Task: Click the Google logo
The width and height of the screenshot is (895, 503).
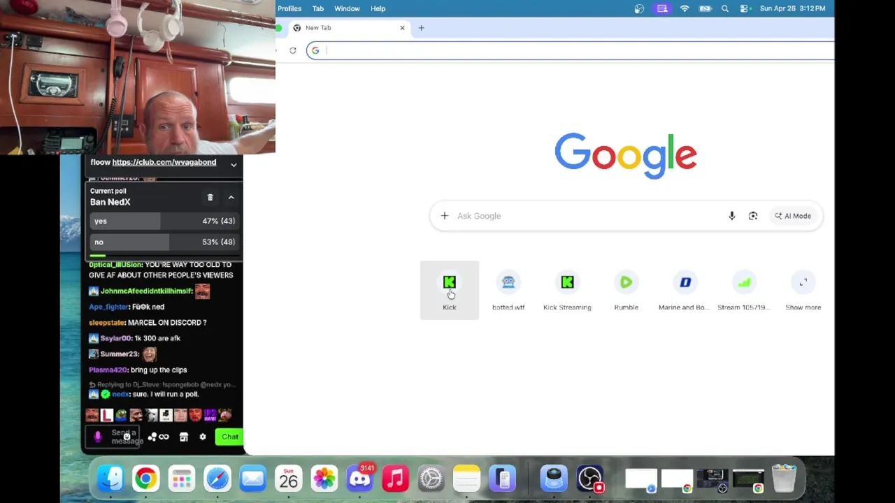Action: pos(626,155)
